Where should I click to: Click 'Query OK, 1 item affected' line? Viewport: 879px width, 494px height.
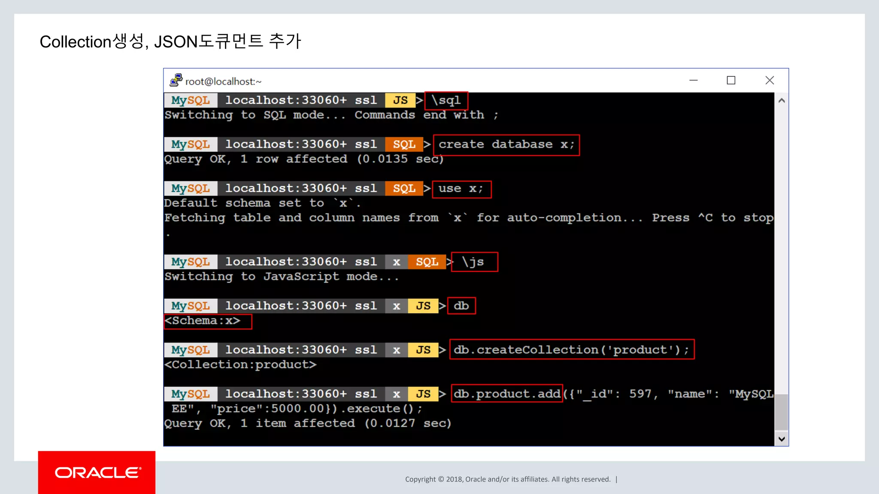308,424
